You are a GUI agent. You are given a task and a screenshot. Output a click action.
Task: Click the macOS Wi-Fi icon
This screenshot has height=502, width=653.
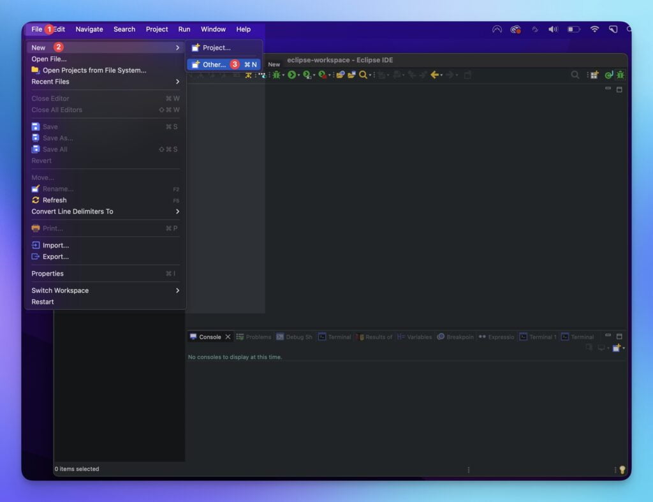(x=594, y=29)
